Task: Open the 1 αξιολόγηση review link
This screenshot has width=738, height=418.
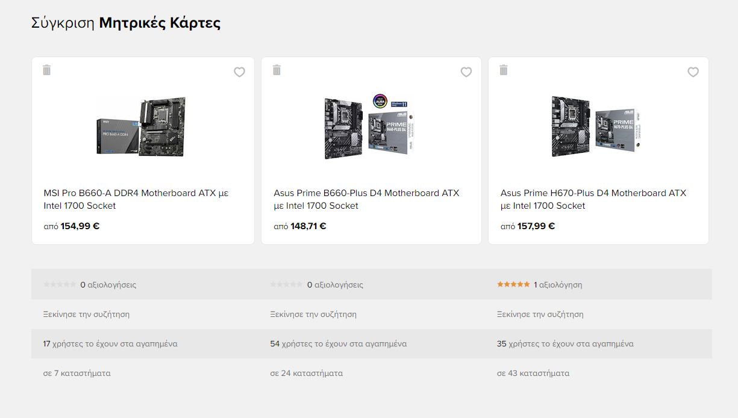Action: (x=558, y=284)
